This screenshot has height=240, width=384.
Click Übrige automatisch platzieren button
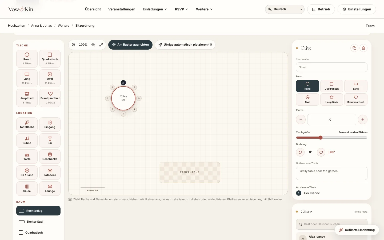pyautogui.click(x=185, y=45)
